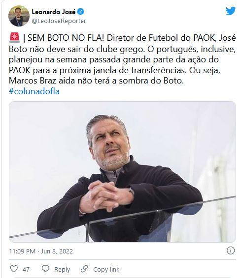The height and width of the screenshot is (278, 240).
Task: Click the chain link copy icon
Action: click(x=84, y=269)
